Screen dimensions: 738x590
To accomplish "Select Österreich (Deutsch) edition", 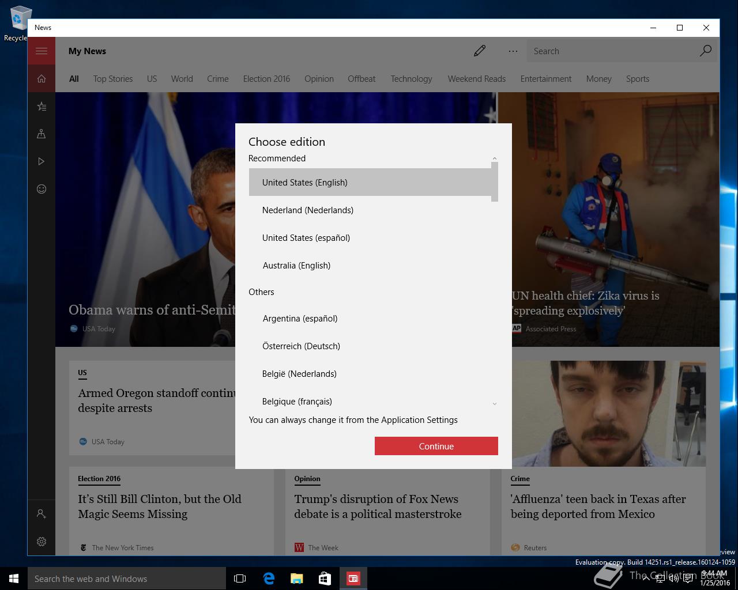I will click(x=370, y=346).
